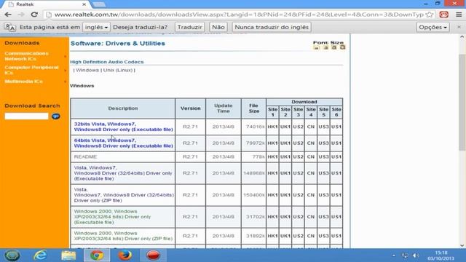Click the High Definition Audio Codecs heading
The height and width of the screenshot is (262, 466).
107,62
